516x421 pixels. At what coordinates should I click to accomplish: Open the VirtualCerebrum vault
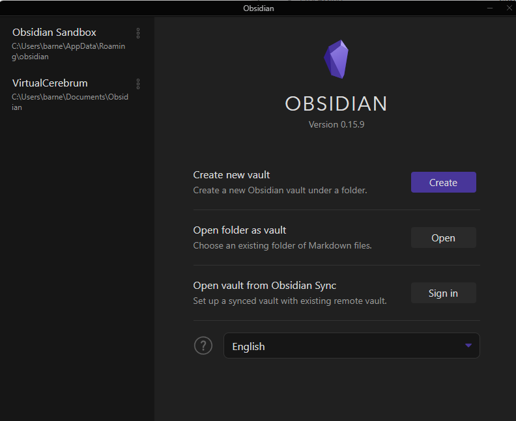click(x=50, y=83)
